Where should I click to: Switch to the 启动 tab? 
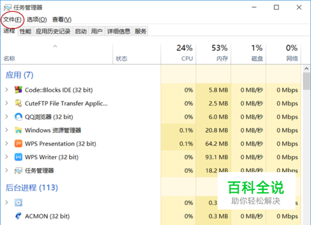coord(81,31)
